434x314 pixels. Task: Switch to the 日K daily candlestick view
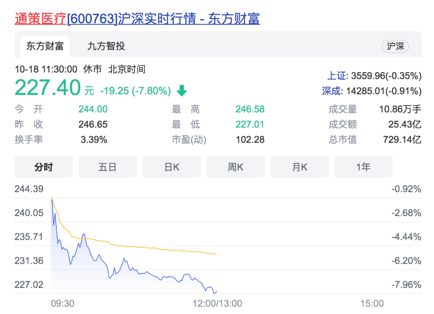click(x=172, y=167)
